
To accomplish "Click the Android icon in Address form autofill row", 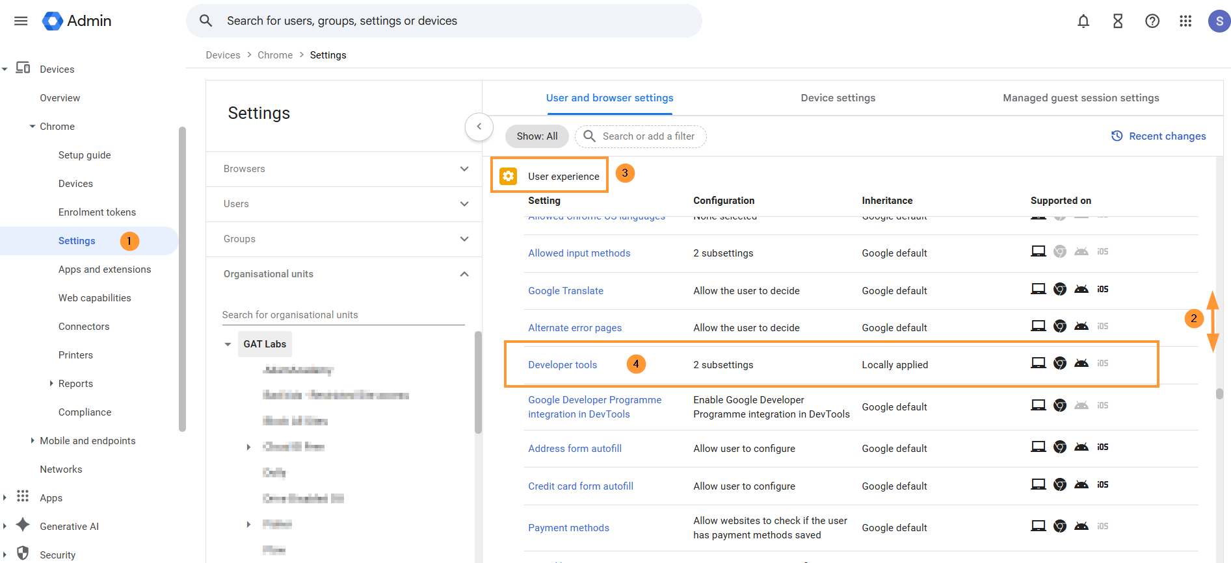I will (1081, 447).
